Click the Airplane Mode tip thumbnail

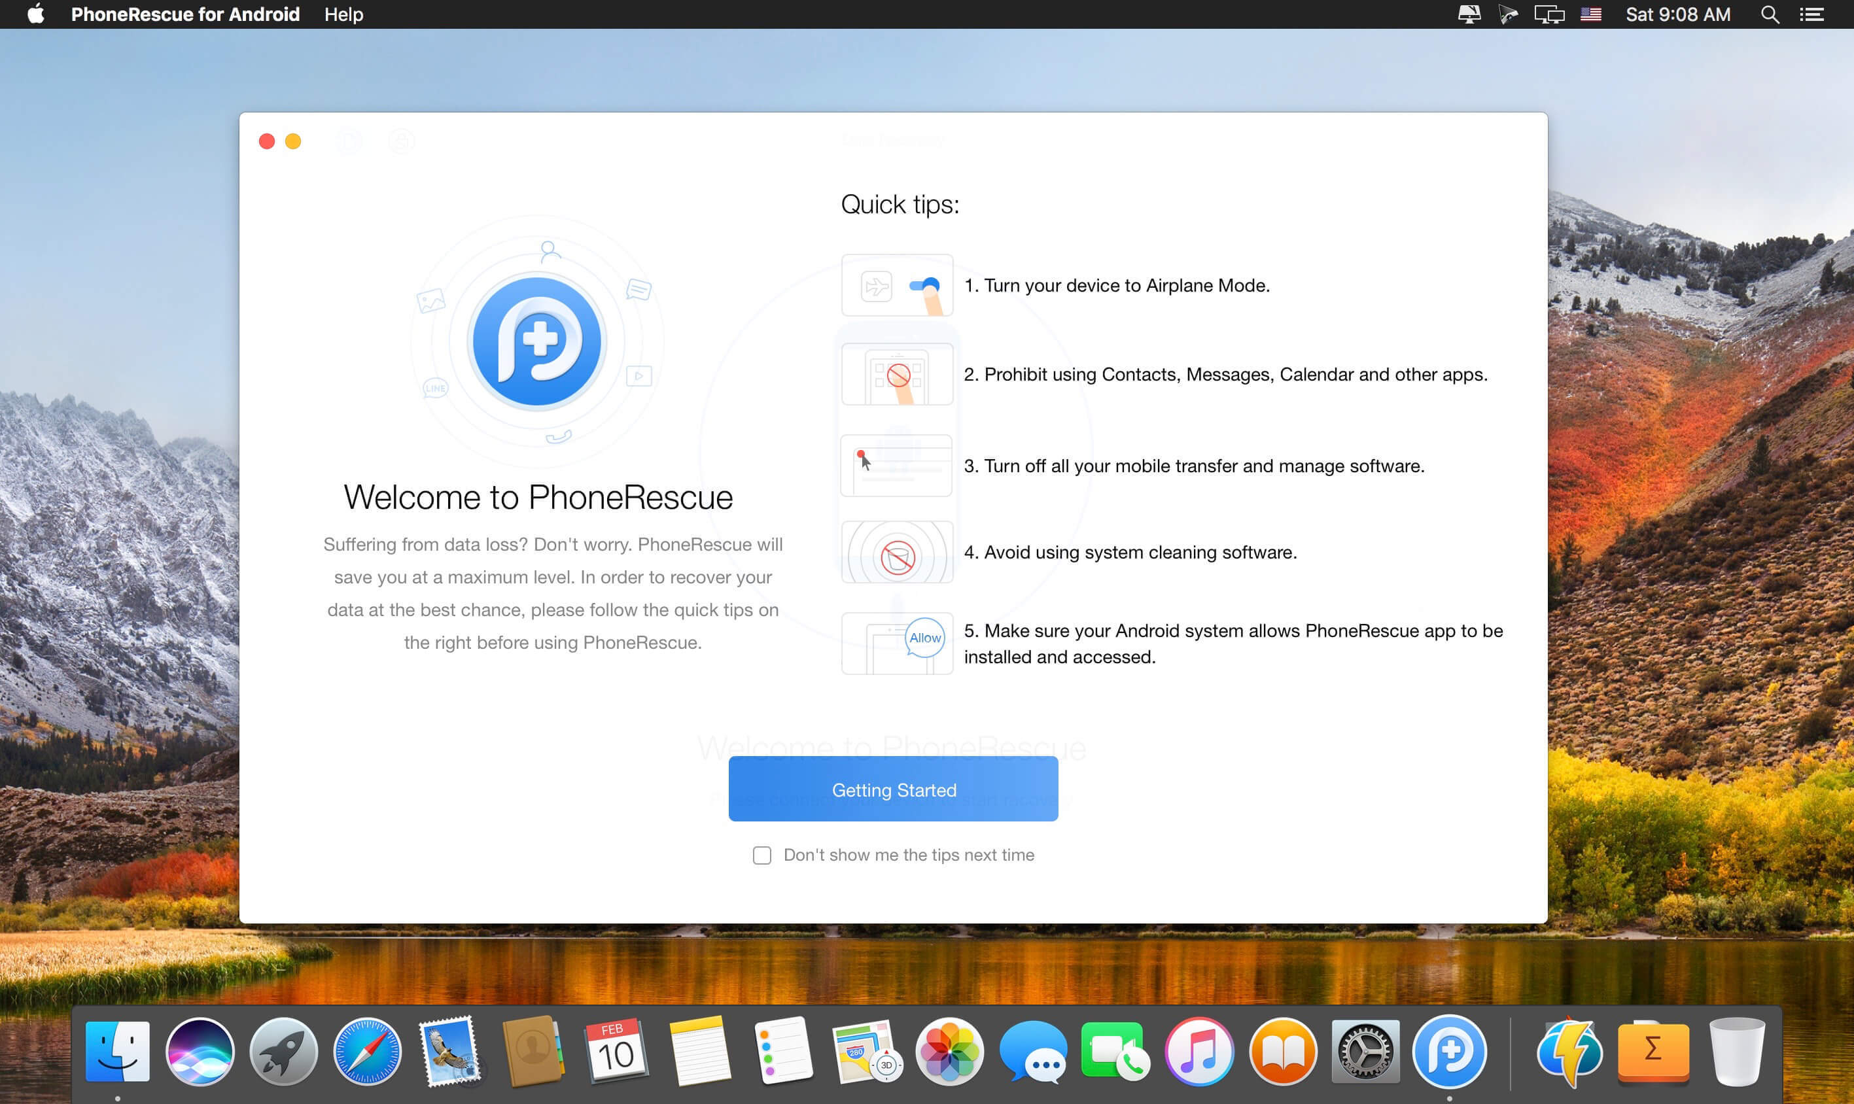896,285
